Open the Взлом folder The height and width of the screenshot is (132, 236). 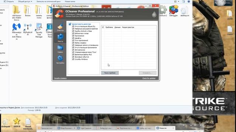(x=28, y=11)
